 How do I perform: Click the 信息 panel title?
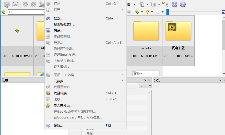coord(5,80)
